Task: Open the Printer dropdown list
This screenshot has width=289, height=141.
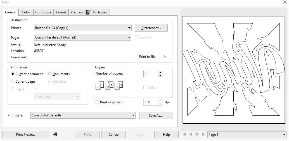Action: click(129, 28)
